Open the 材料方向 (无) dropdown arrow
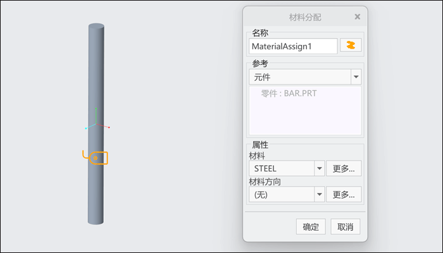The width and height of the screenshot is (443, 253). (320, 195)
